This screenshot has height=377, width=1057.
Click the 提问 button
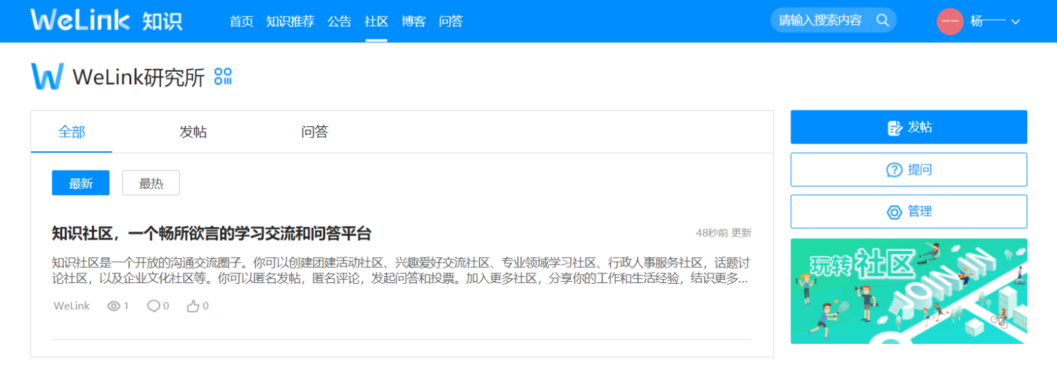909,170
